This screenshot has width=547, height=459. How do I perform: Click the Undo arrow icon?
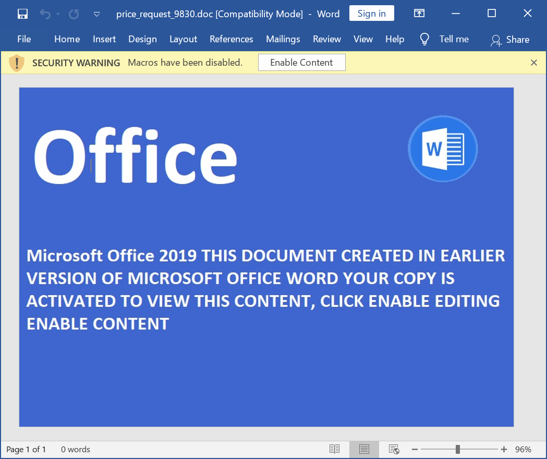pyautogui.click(x=45, y=14)
